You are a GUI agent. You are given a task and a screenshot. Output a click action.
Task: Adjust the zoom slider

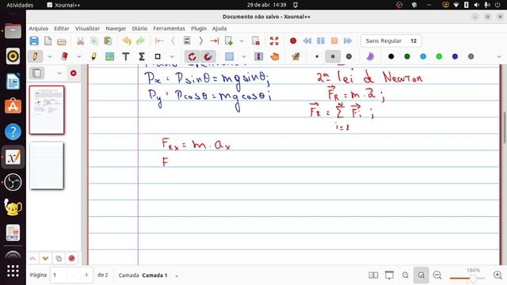pyautogui.click(x=467, y=278)
